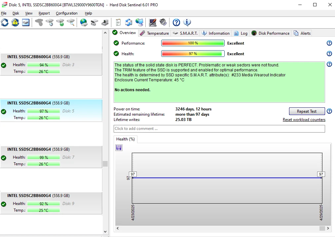The width and height of the screenshot is (335, 237).
Task: Click the floppy save icon above health chart
Action: pos(119,148)
